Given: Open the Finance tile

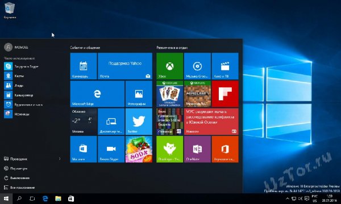Looking at the screenshot, I should click(170, 122).
